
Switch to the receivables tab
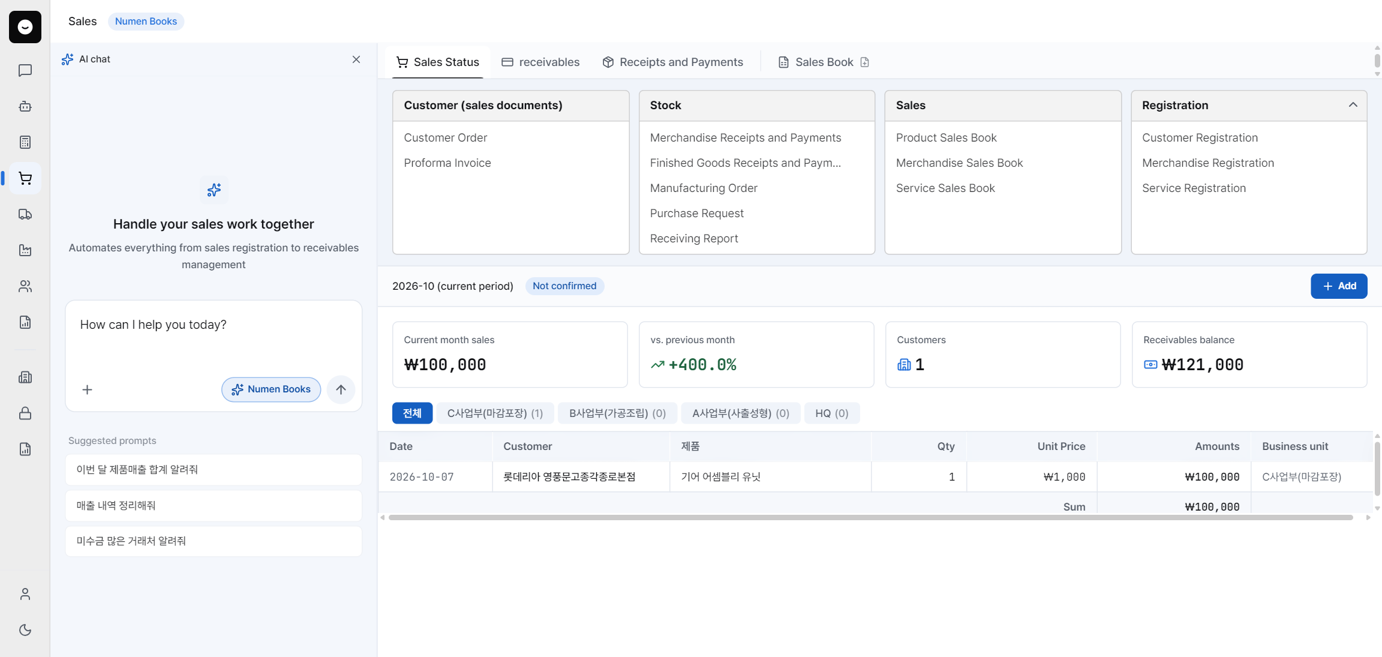pyautogui.click(x=540, y=62)
